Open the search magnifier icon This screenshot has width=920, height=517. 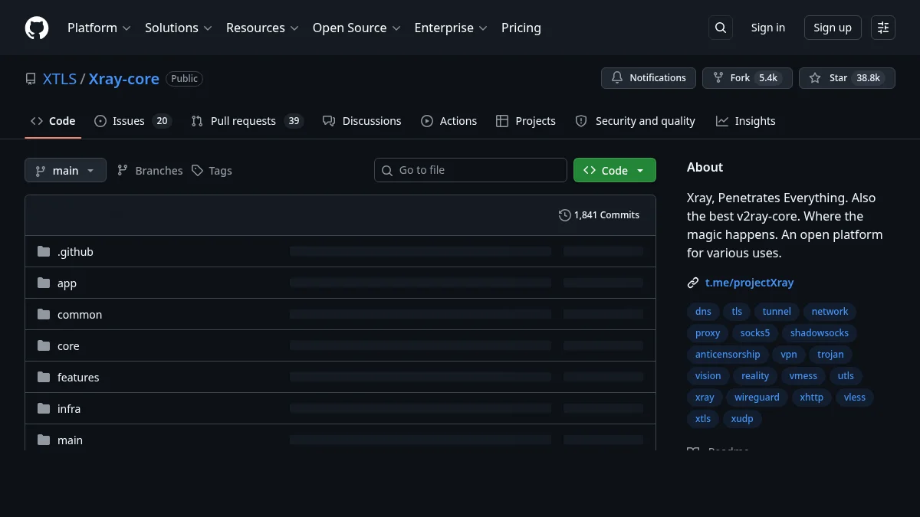pyautogui.click(x=721, y=28)
